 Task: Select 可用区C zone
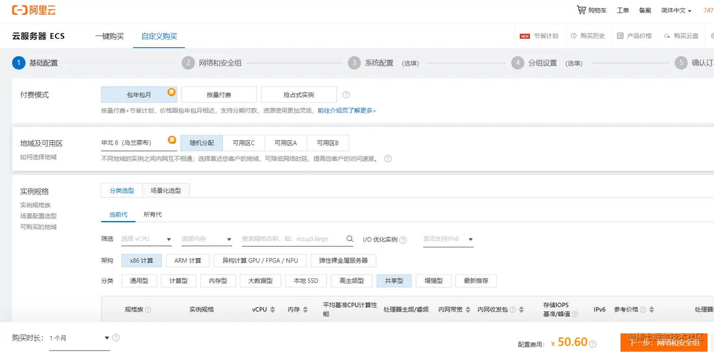244,143
